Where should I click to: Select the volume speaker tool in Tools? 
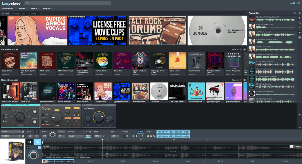tap(133, 136)
